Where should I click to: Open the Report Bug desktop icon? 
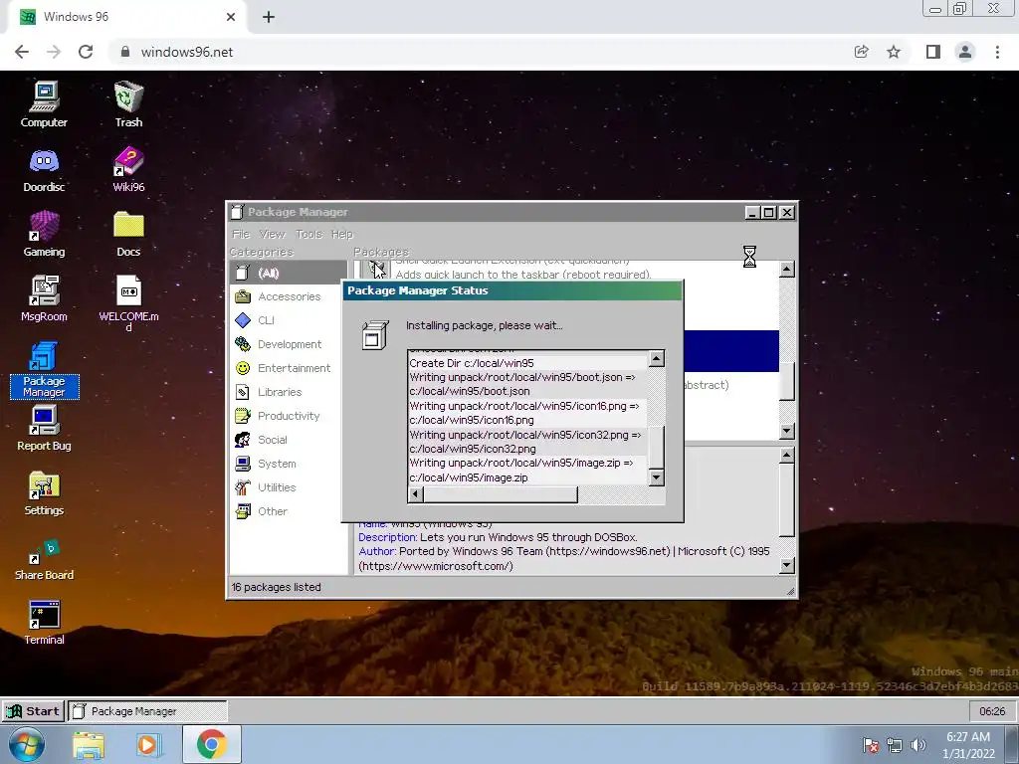(x=44, y=429)
